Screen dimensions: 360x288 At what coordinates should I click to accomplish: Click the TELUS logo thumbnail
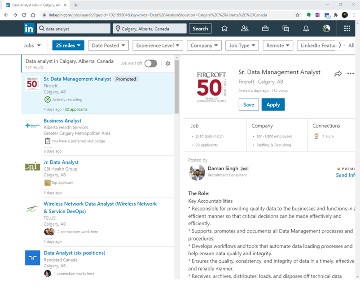pos(32,208)
